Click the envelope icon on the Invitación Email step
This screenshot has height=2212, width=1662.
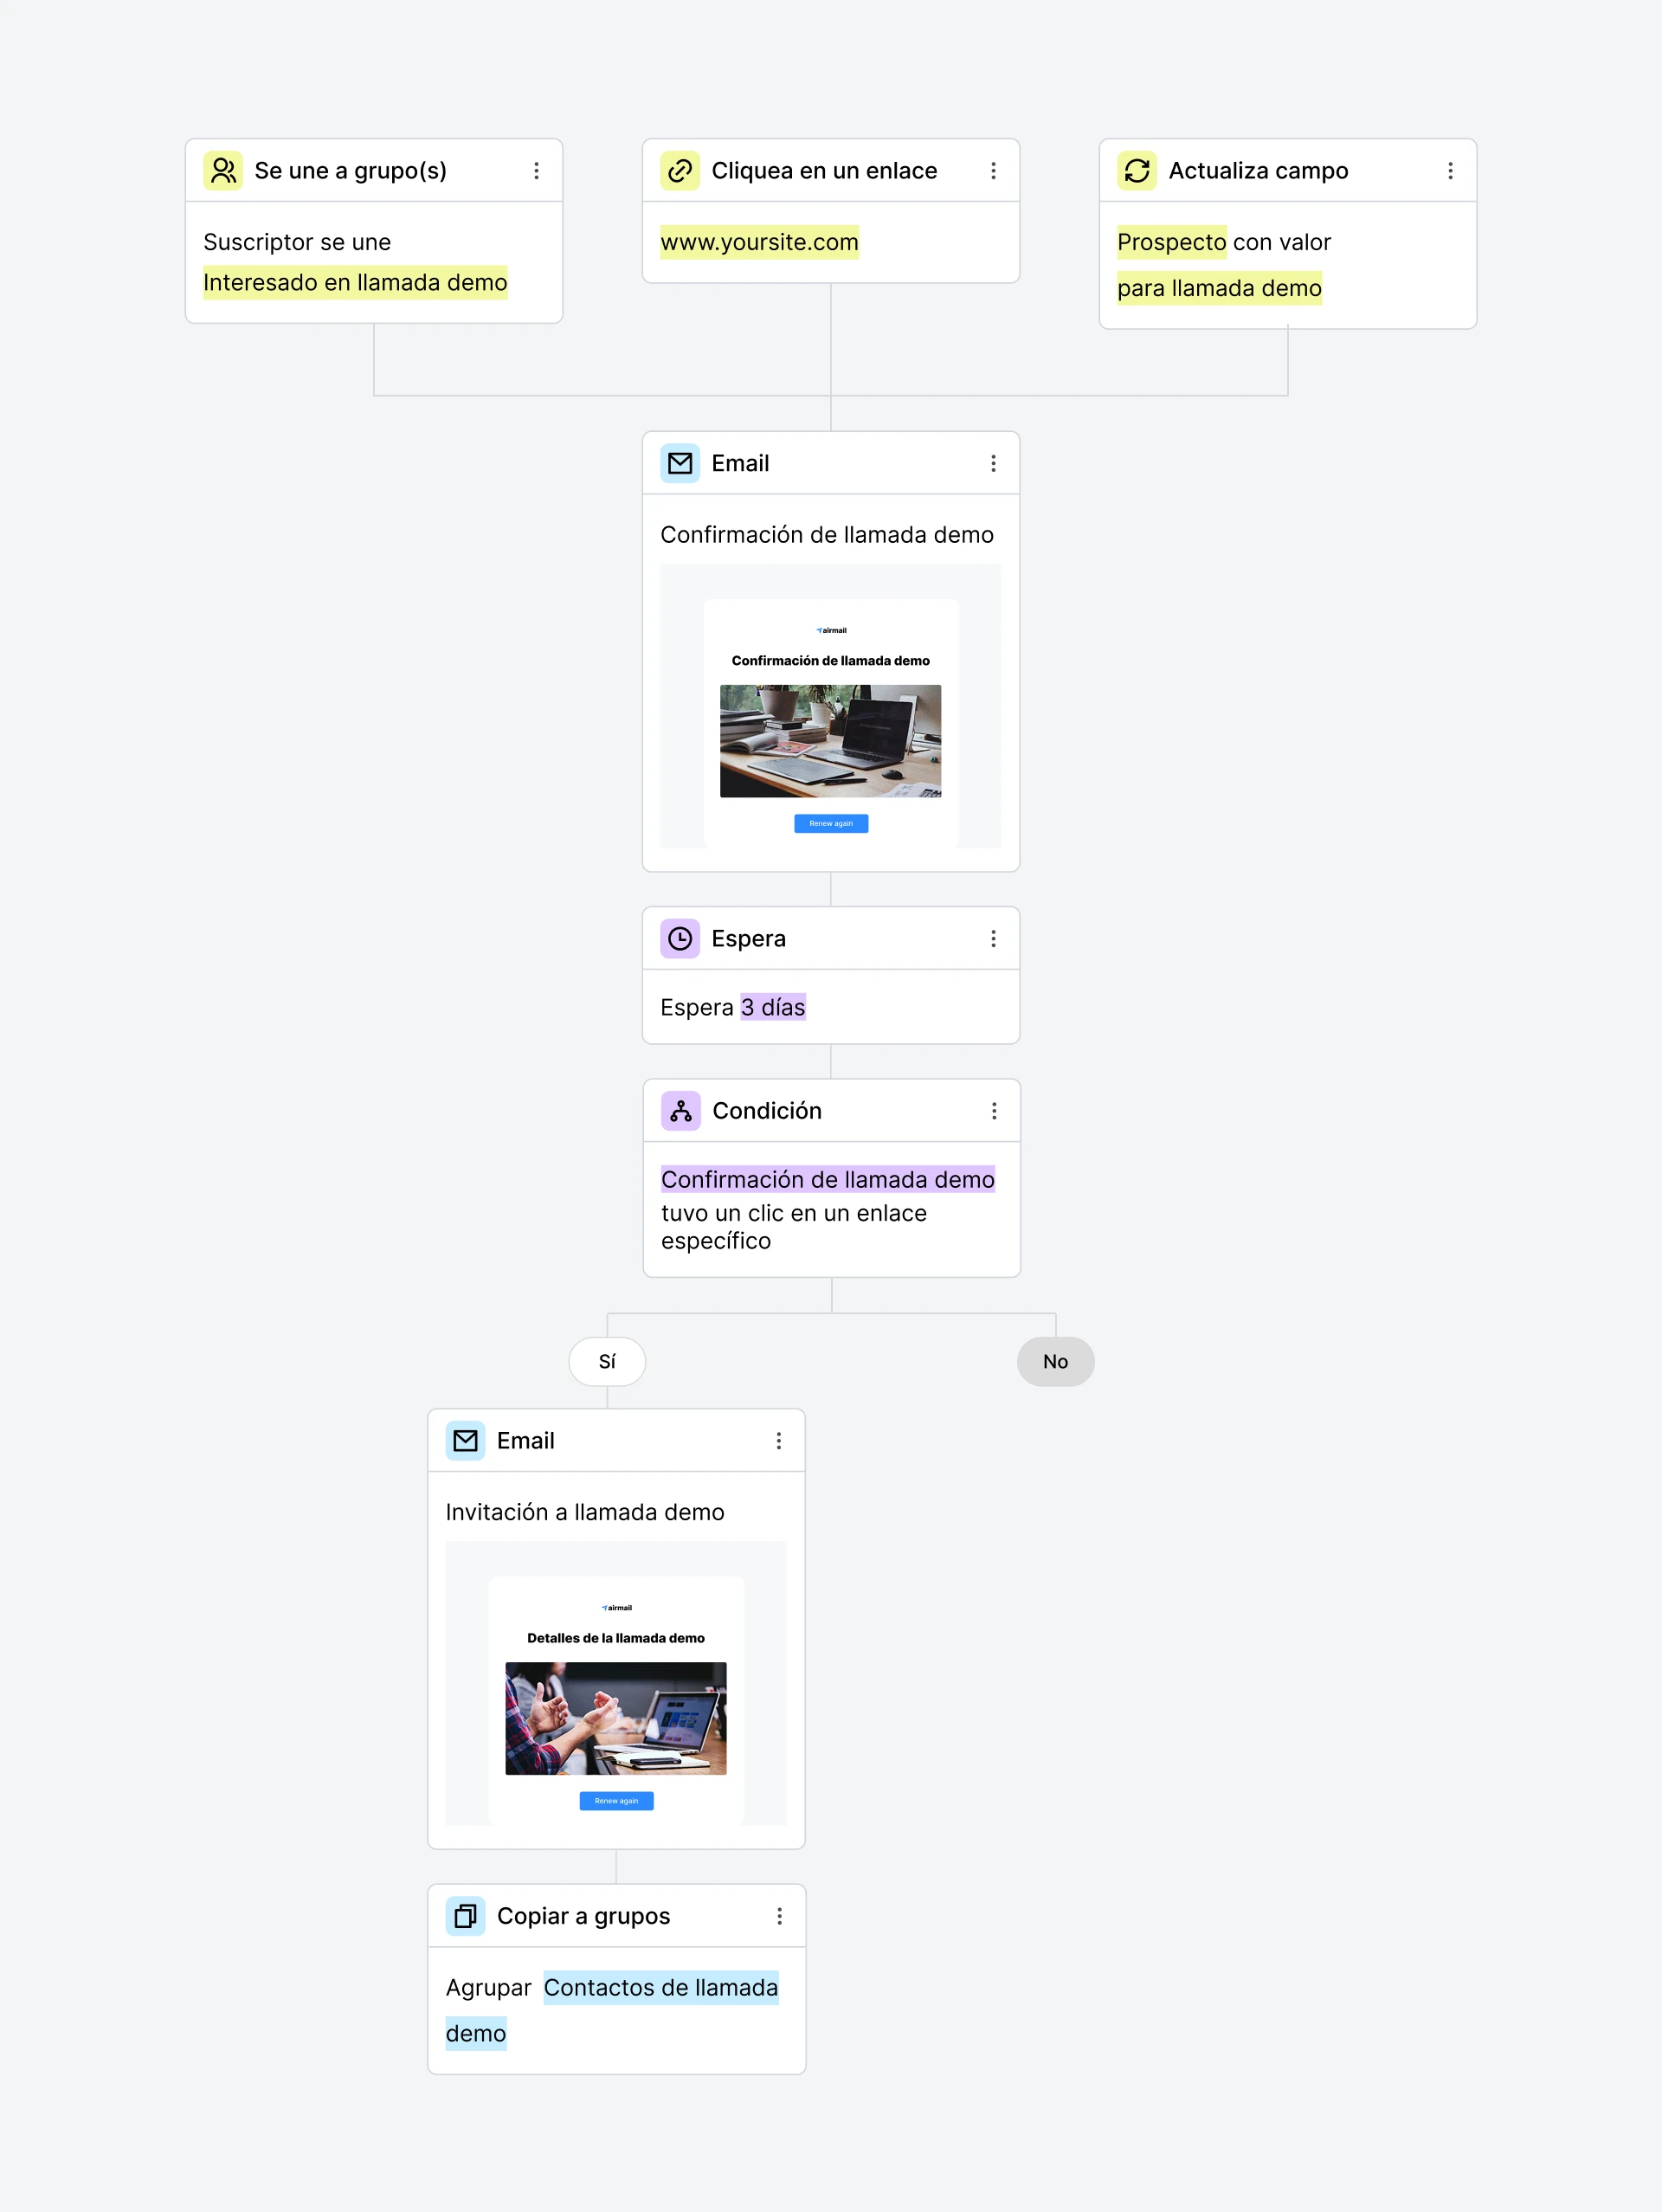[x=466, y=1440]
